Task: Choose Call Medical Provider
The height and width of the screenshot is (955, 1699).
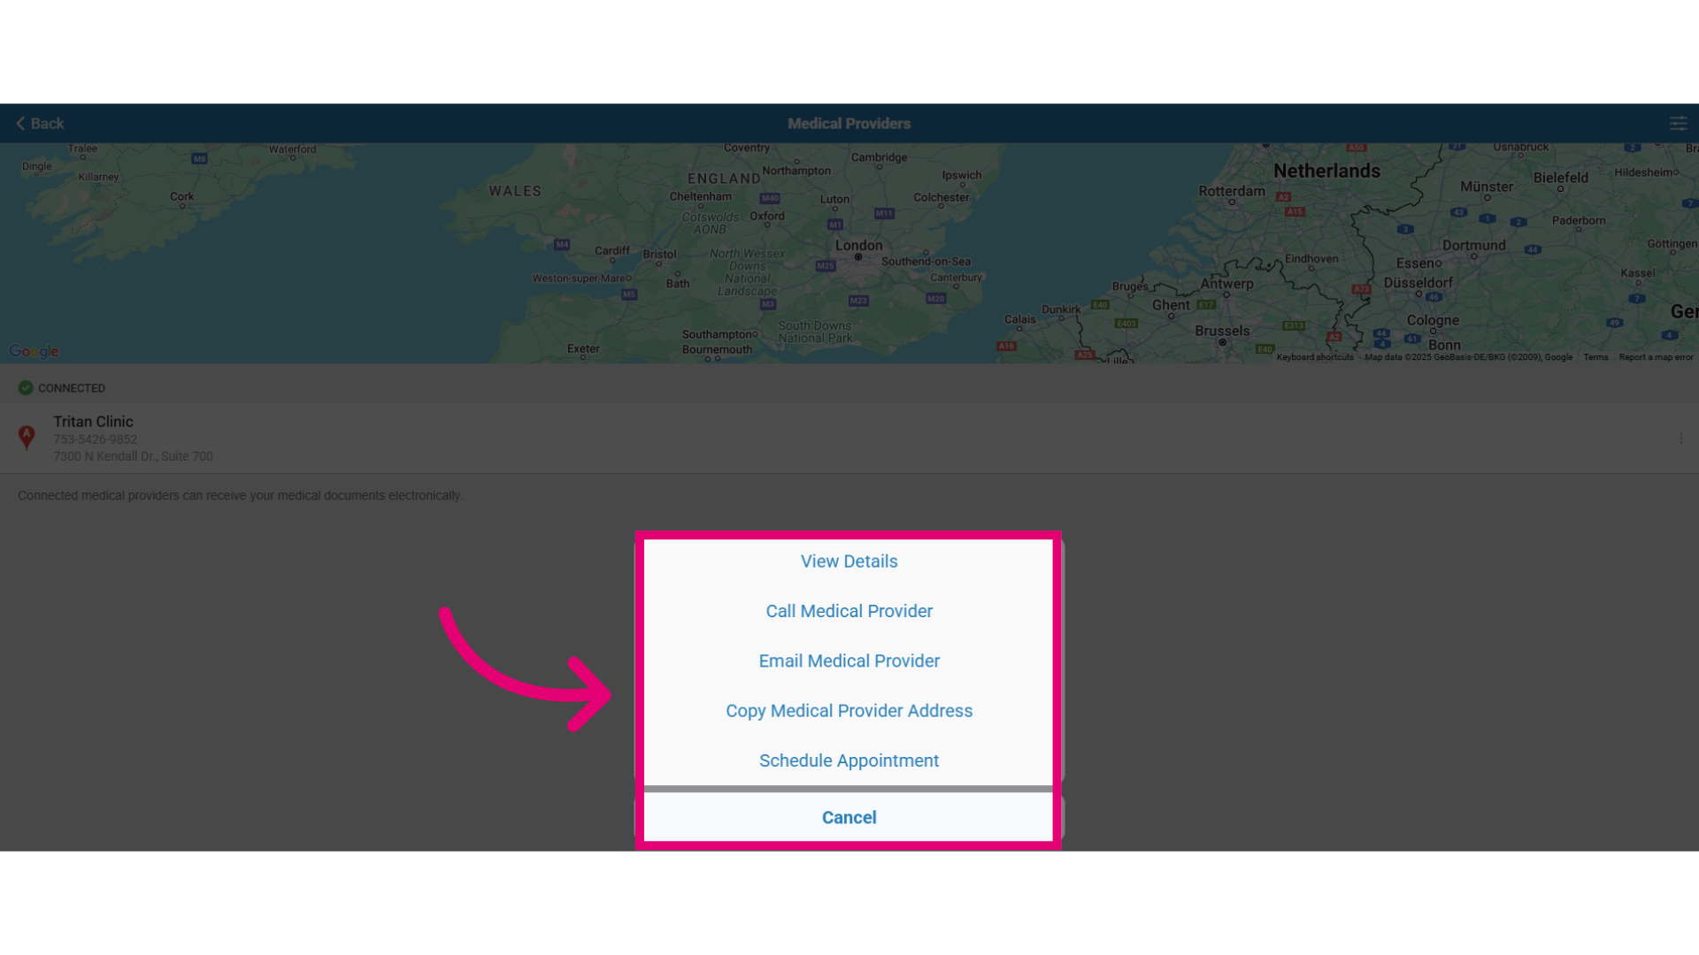Action: pyautogui.click(x=849, y=611)
